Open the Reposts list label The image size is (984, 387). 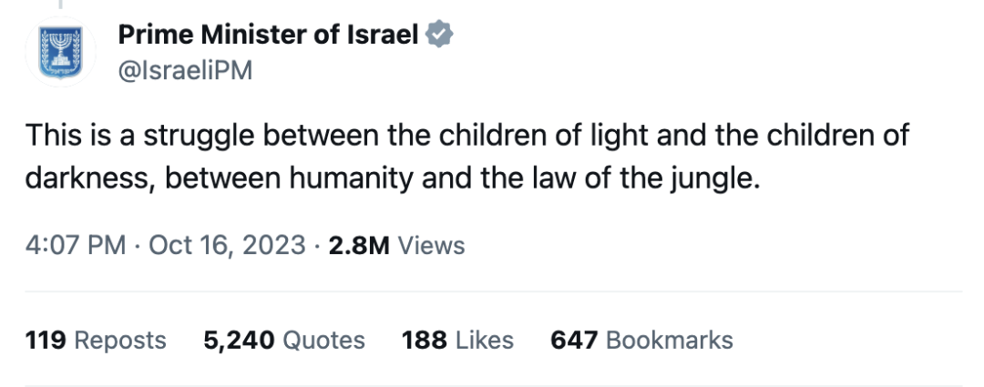120,341
